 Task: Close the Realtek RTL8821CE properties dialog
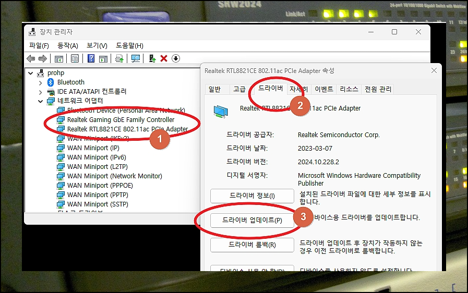(434, 70)
